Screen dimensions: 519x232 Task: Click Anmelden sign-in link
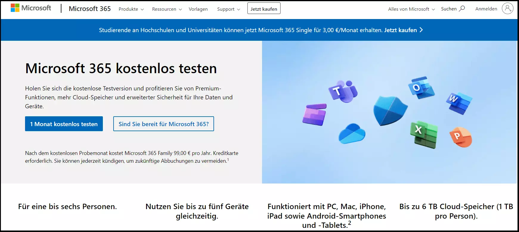tap(486, 9)
